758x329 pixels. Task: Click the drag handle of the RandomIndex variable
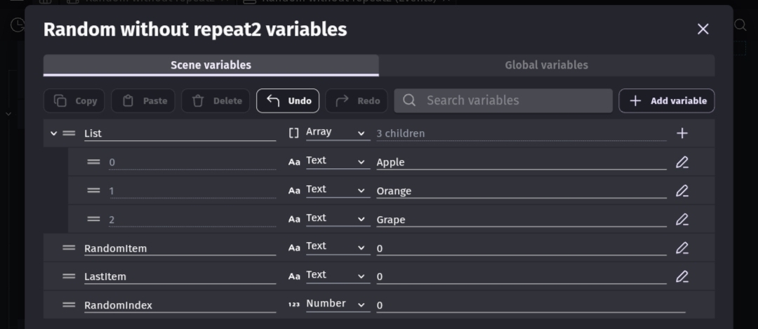click(x=69, y=305)
